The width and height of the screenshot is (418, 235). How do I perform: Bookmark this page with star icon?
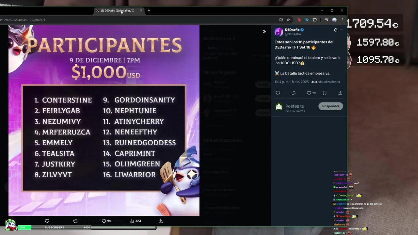click(x=288, y=20)
